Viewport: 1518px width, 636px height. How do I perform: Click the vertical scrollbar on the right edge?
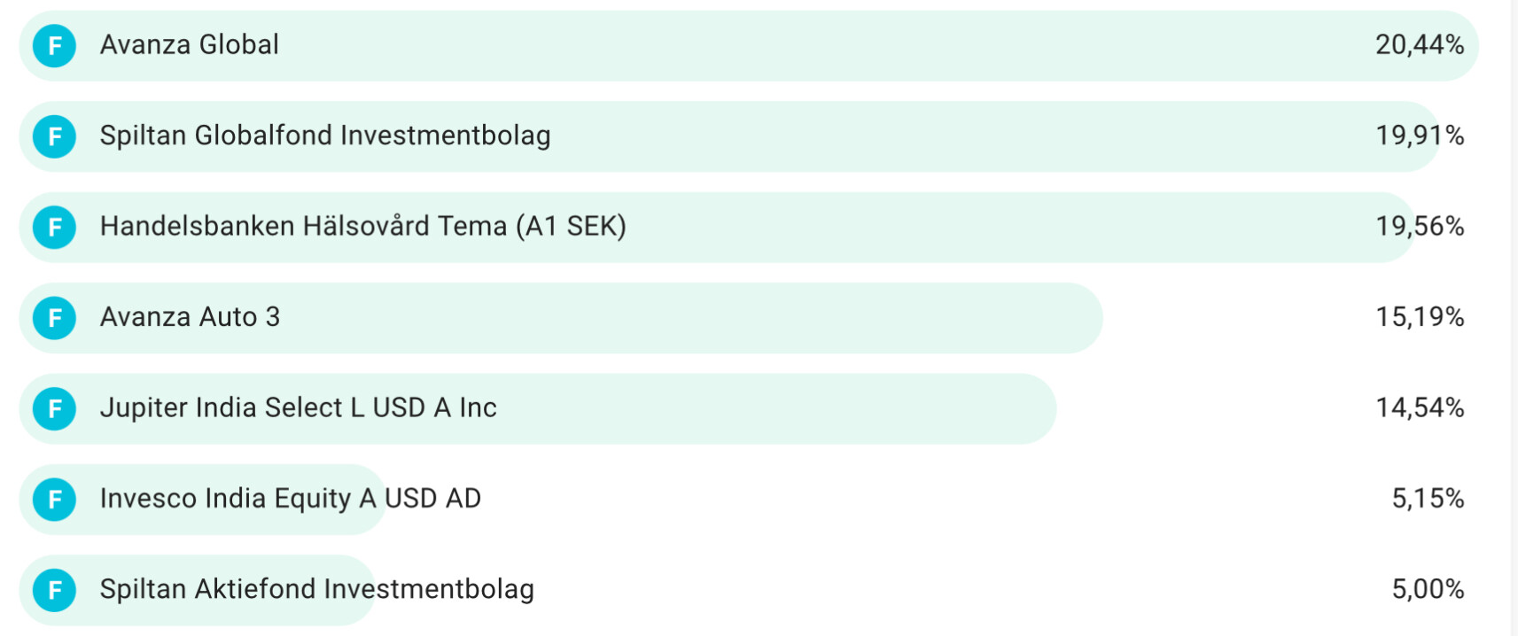click(x=1514, y=318)
